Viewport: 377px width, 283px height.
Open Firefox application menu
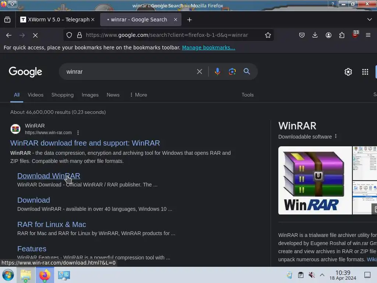pos(368,35)
